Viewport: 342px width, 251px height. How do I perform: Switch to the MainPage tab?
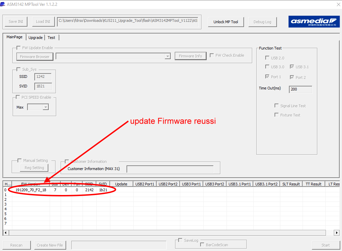[x=14, y=37]
